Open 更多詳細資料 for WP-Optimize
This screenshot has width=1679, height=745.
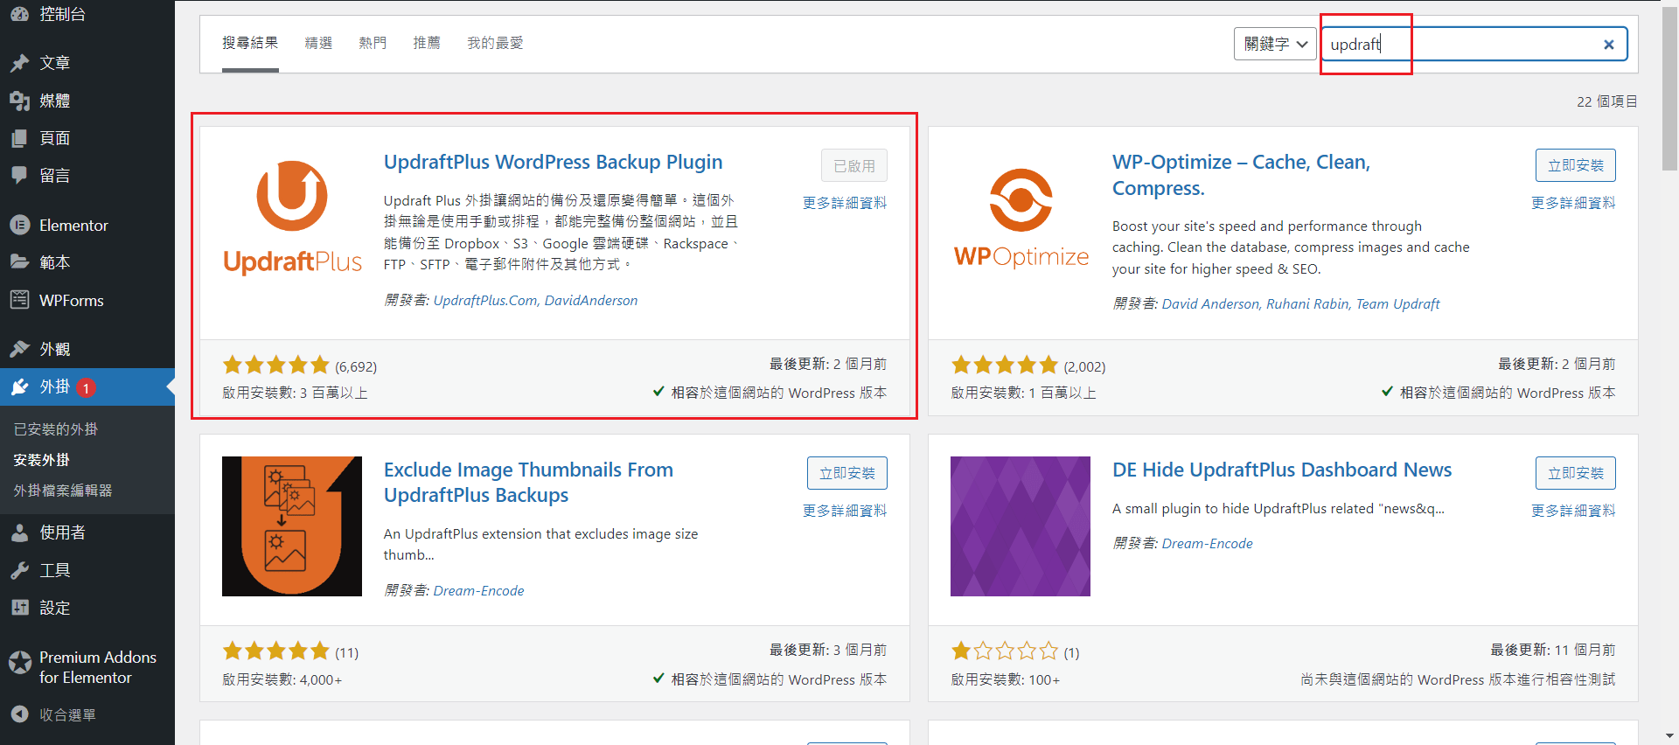coord(1573,203)
